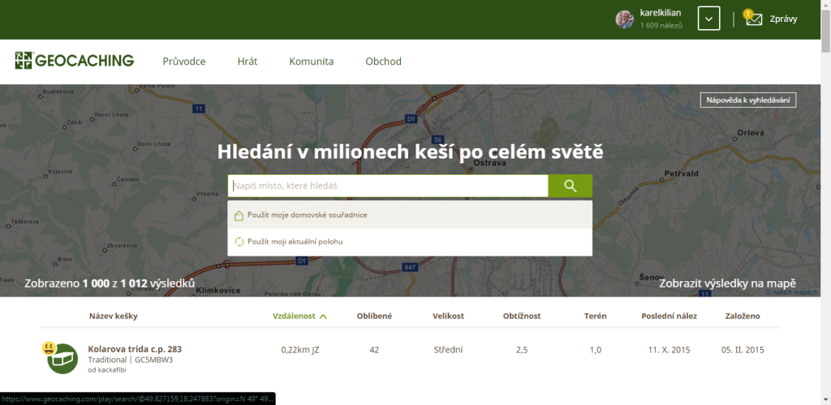Open the Zprávy envelope icon
Image resolution: width=831 pixels, height=405 pixels.
pos(754,19)
